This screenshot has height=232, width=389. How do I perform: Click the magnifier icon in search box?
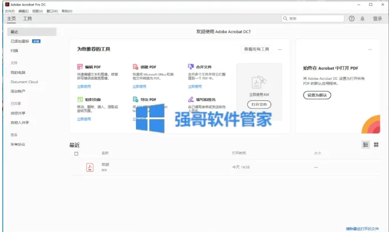285,19
